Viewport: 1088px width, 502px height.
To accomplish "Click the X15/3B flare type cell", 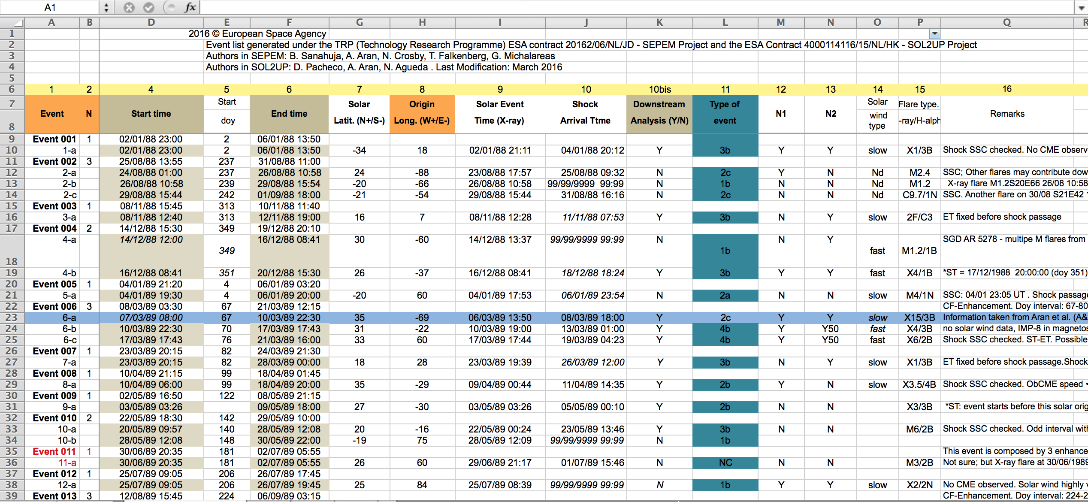I will coord(919,318).
